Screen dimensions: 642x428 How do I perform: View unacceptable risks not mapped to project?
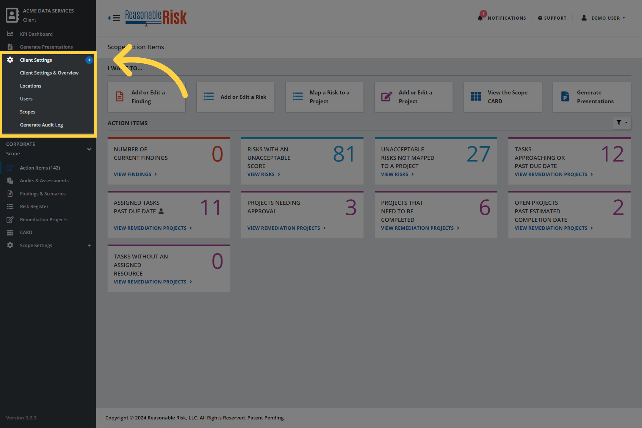click(397, 174)
